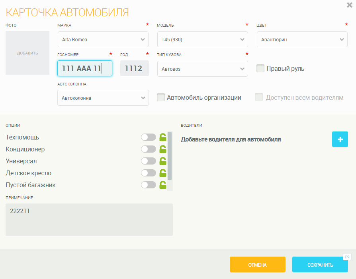
Task: Click the lock icon next to Универсал
Action: [162, 161]
